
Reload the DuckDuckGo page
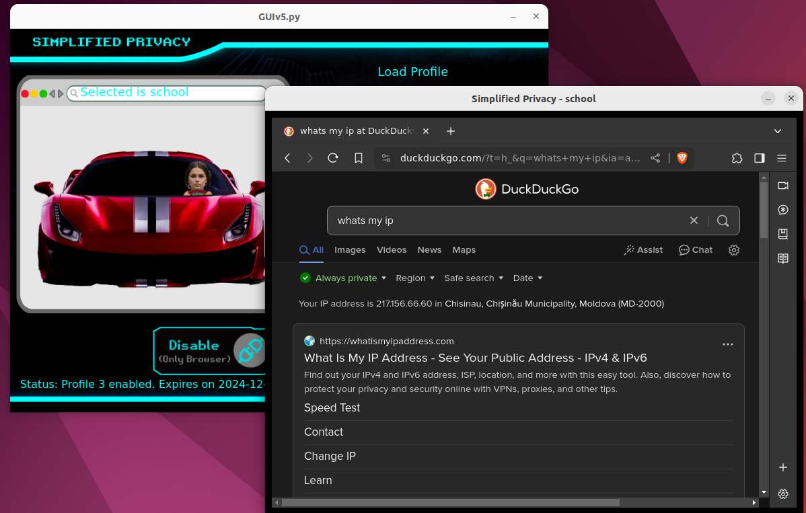[x=333, y=158]
